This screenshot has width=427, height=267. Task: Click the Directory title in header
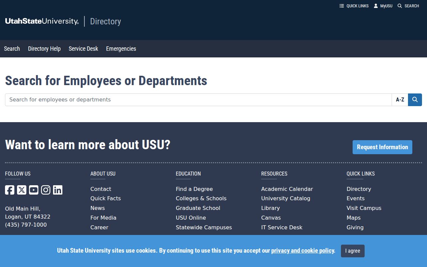105,21
